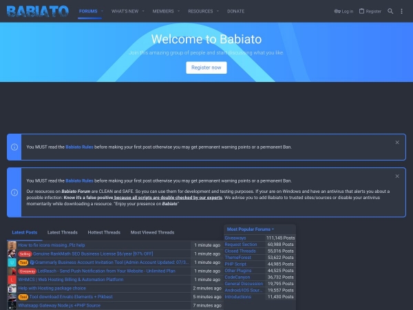Viewport: 413px width, 310px height.
Task: Click the avatar next to 'How to fix icons missing'
Action: click(x=12, y=245)
